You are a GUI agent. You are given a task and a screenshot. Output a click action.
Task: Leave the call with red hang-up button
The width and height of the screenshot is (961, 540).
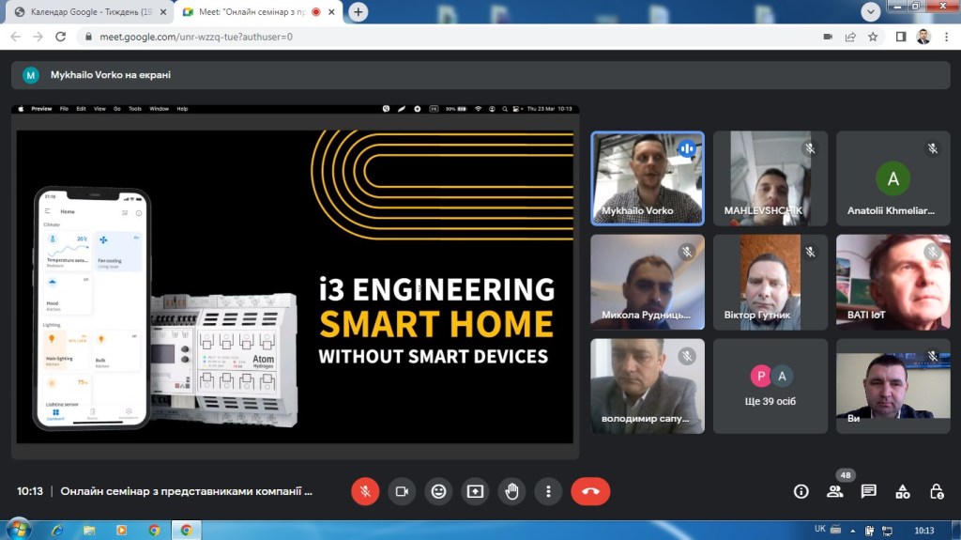coord(590,491)
